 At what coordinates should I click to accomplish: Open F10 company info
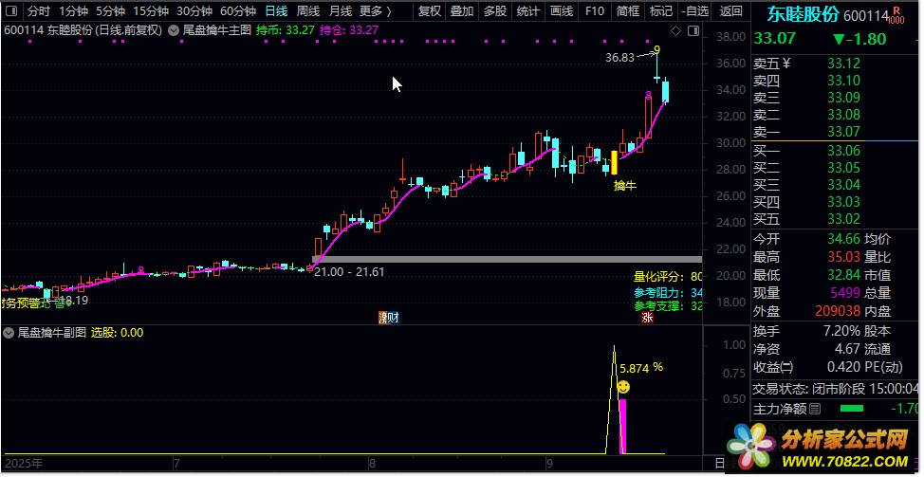point(595,10)
